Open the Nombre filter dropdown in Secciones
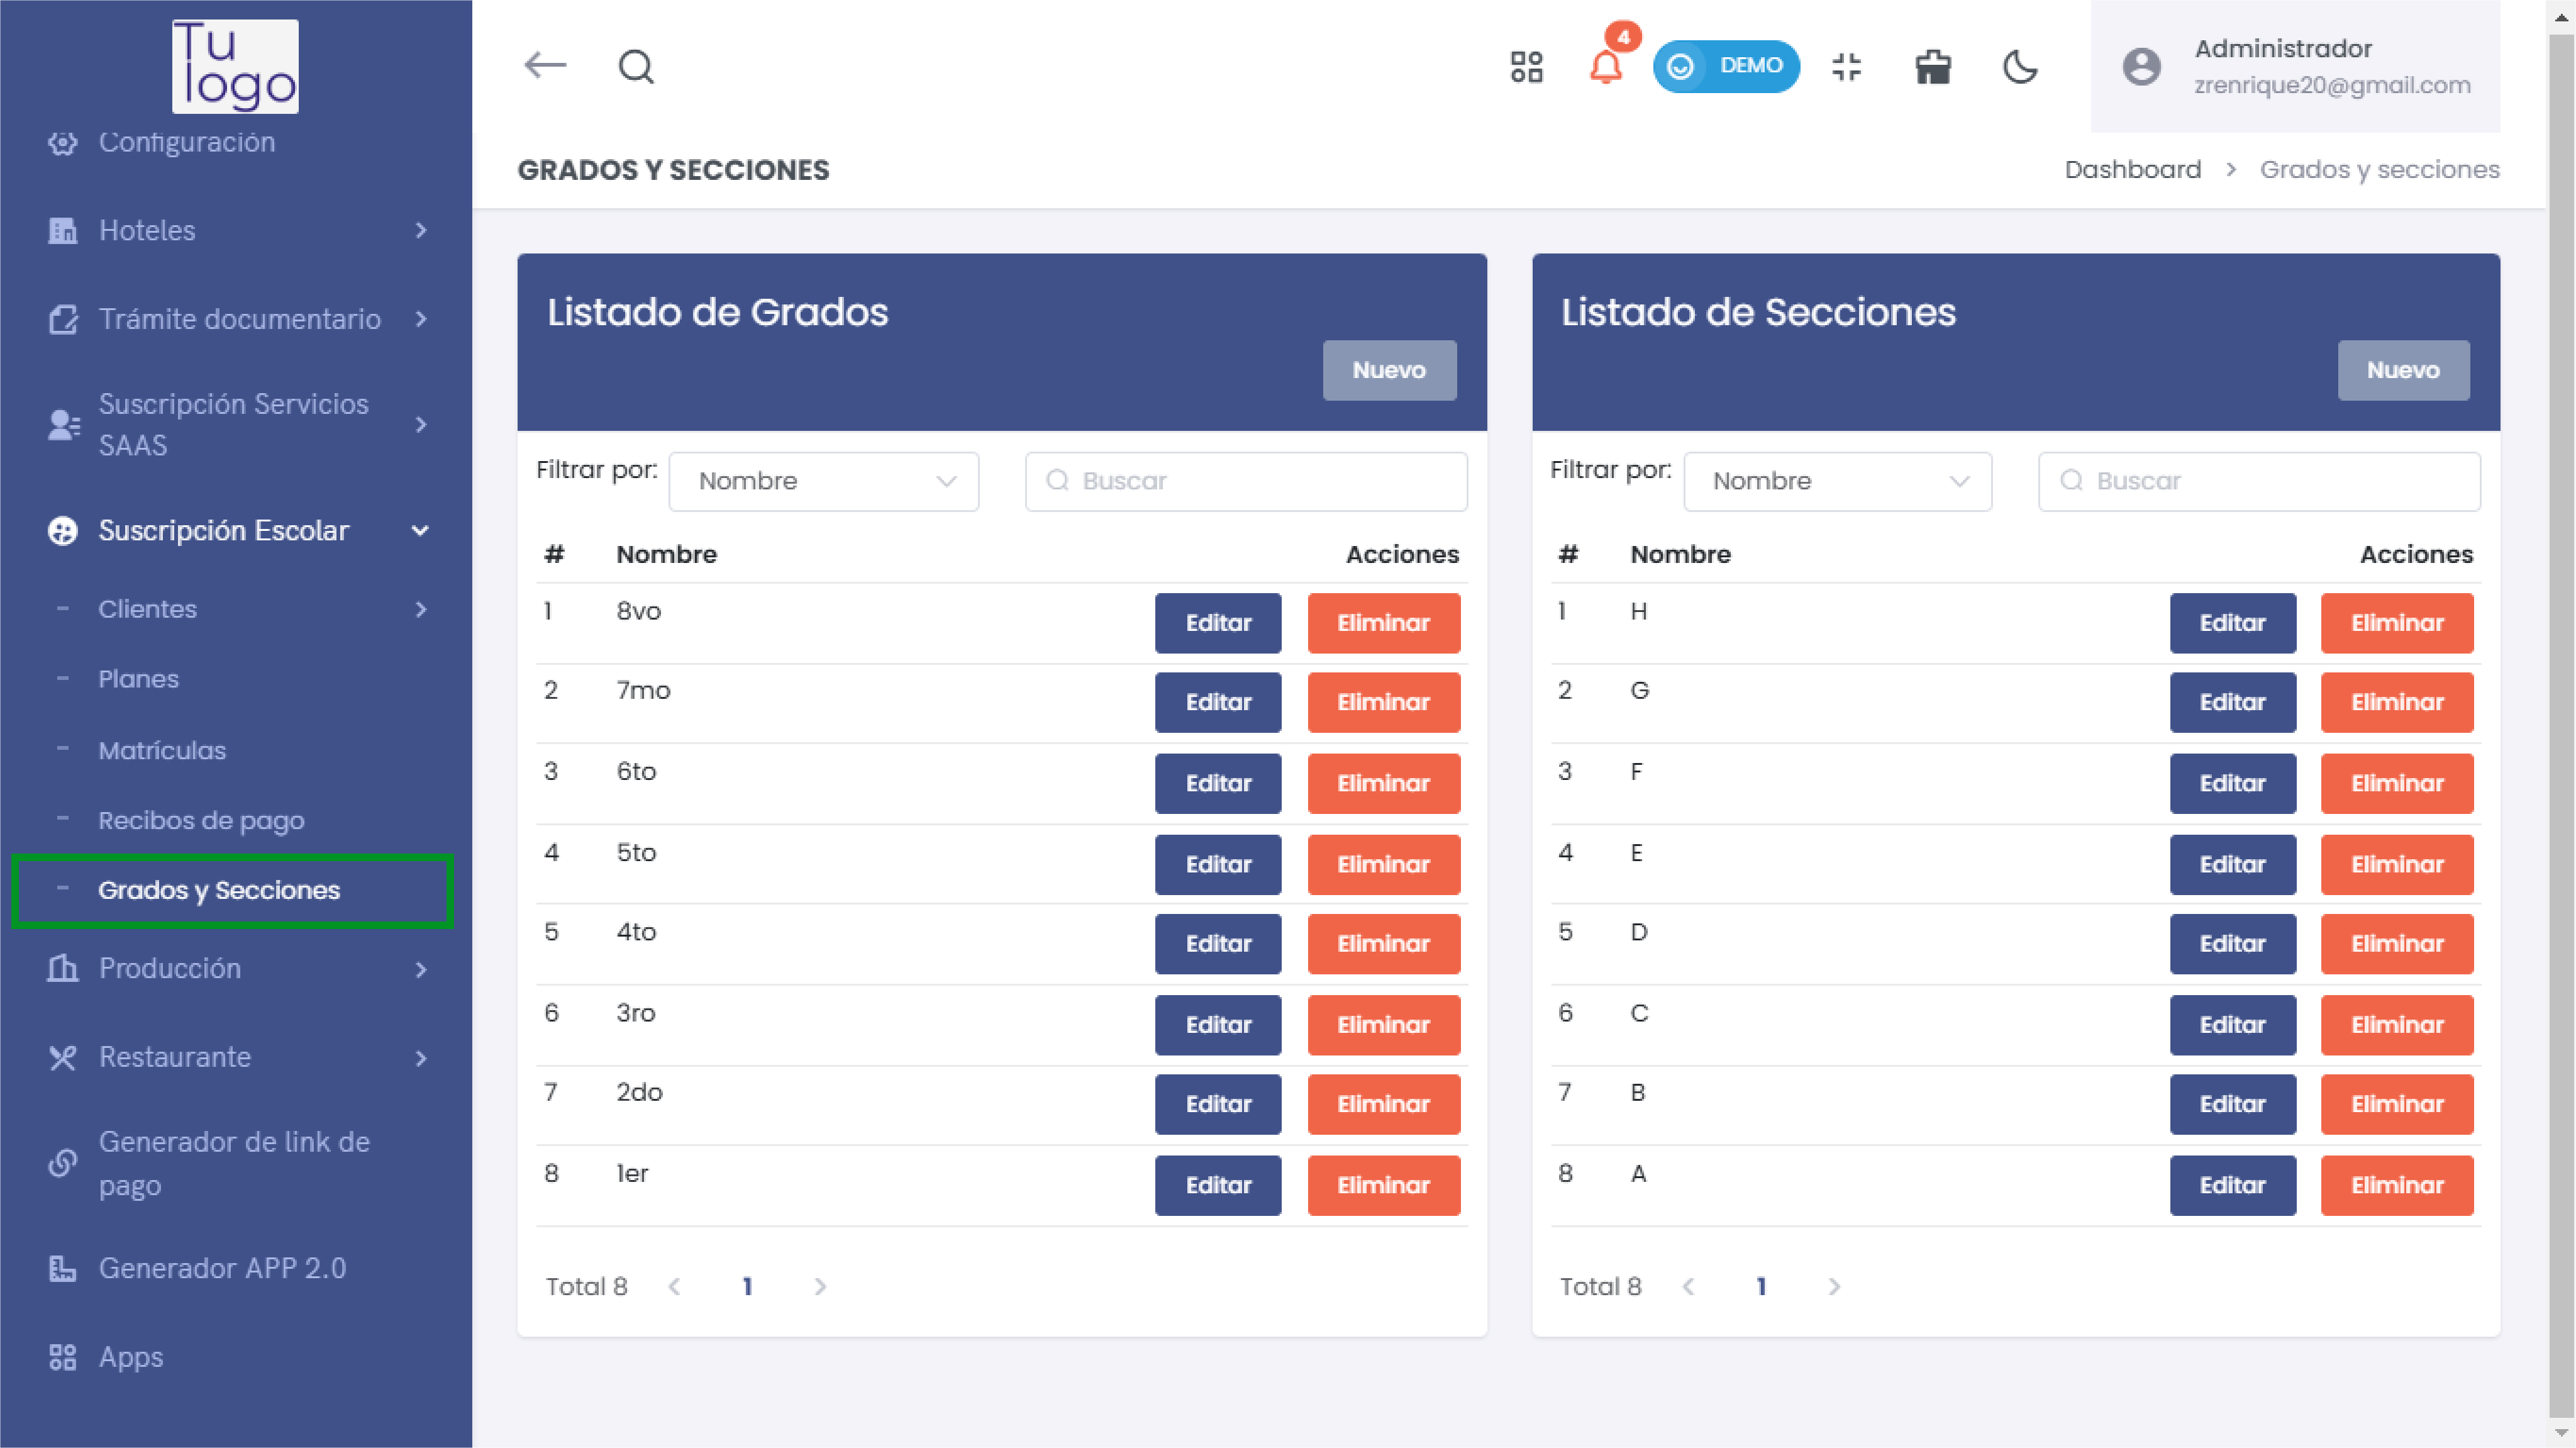This screenshot has width=2576, height=1448. [x=1837, y=481]
